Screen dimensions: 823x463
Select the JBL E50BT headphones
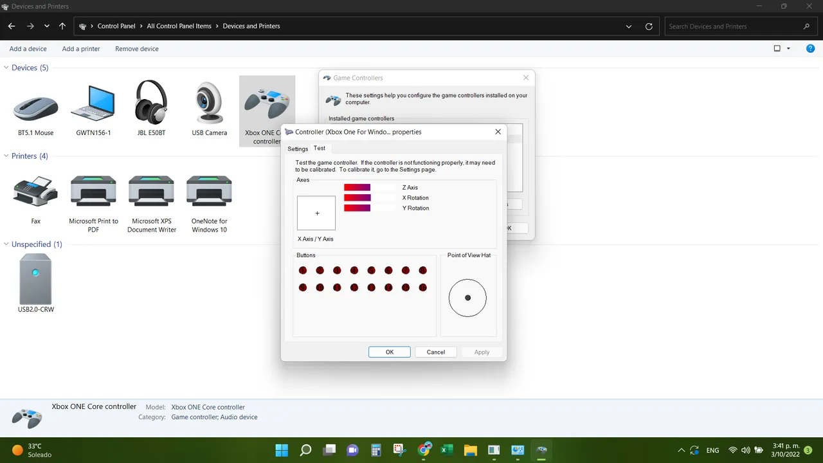point(151,109)
